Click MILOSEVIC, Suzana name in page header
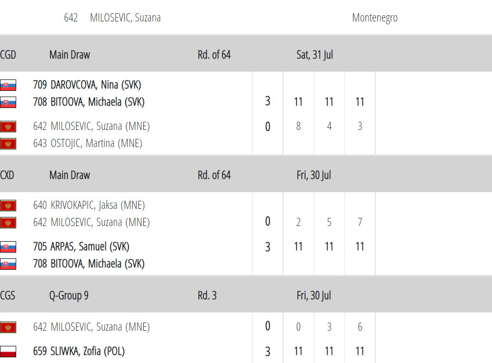Viewport: 492px width, 363px height. point(125,18)
